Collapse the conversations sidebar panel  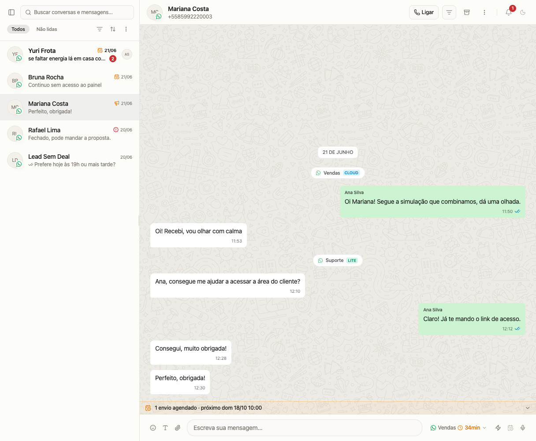pyautogui.click(x=12, y=12)
